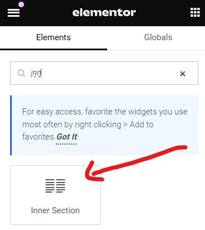Click the favorites tip message text
Viewport: 205px width, 230px height.
coord(104,124)
